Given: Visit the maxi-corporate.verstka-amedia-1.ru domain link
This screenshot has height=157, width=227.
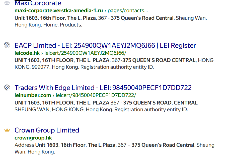Looking at the screenshot, I should click(59, 10).
